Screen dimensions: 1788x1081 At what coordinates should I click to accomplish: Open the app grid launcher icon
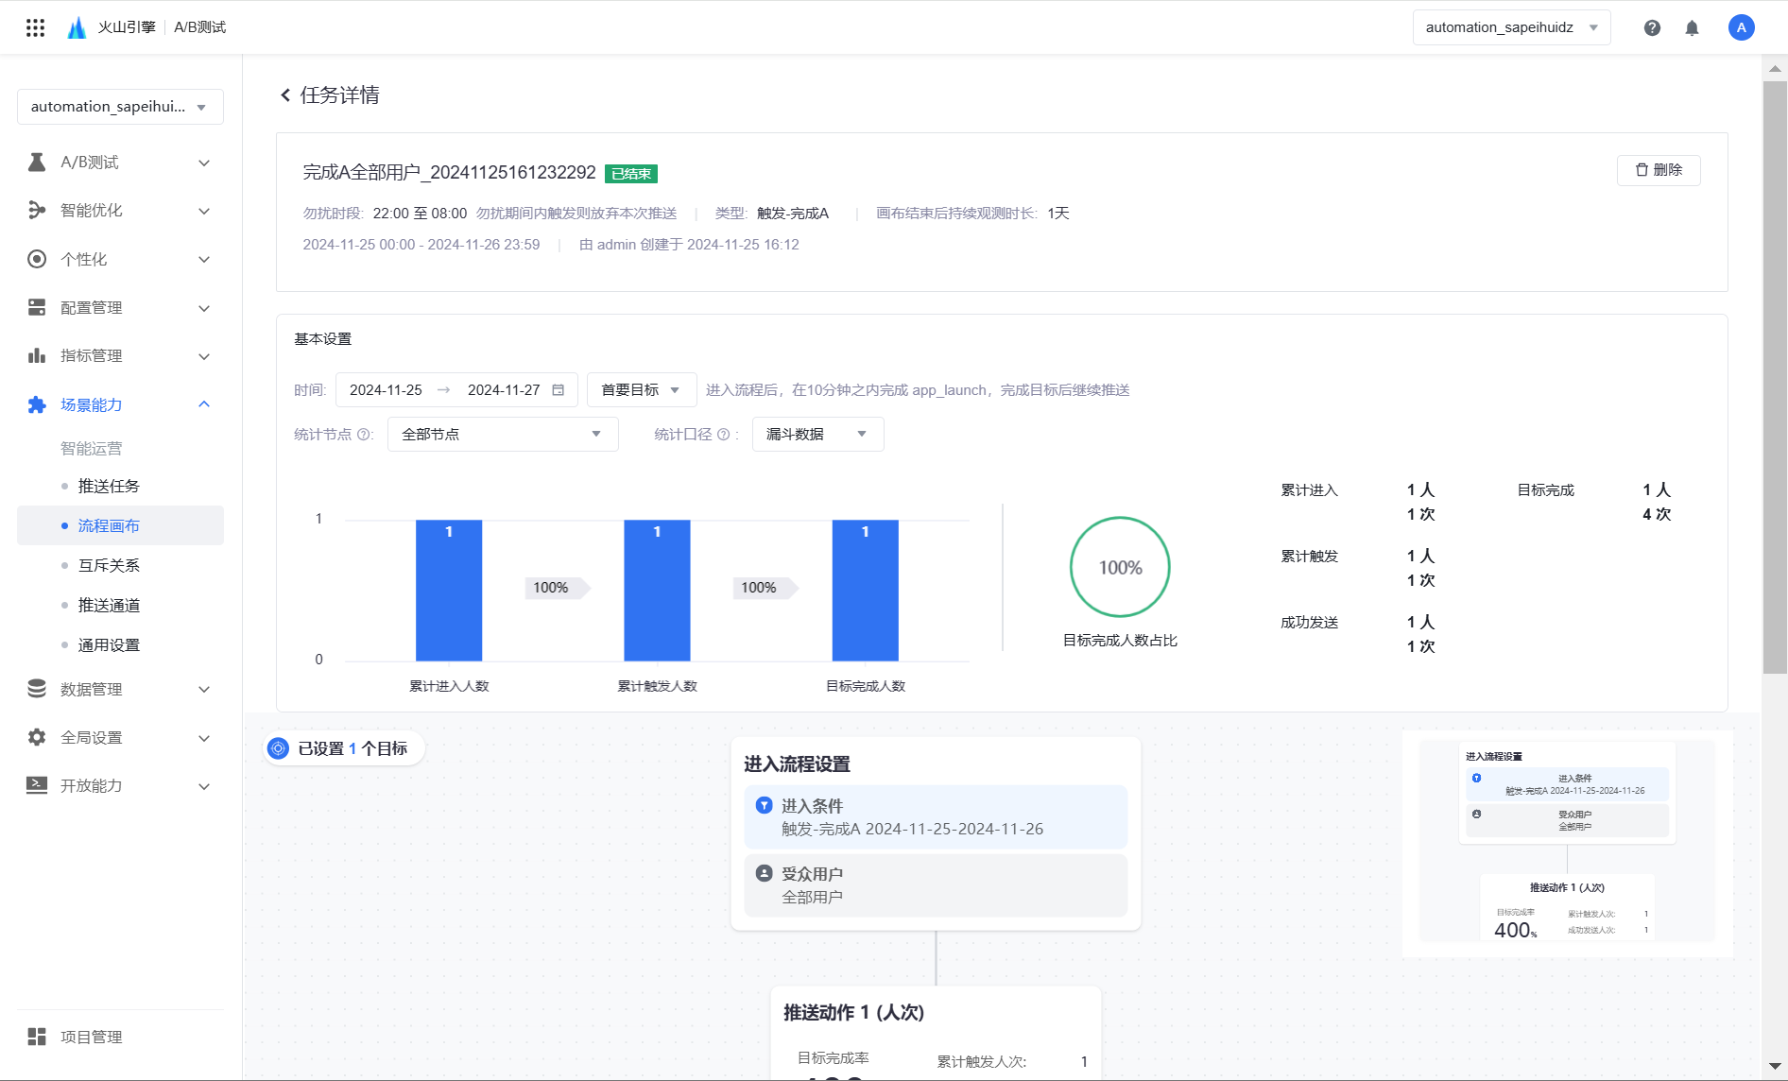[x=35, y=27]
